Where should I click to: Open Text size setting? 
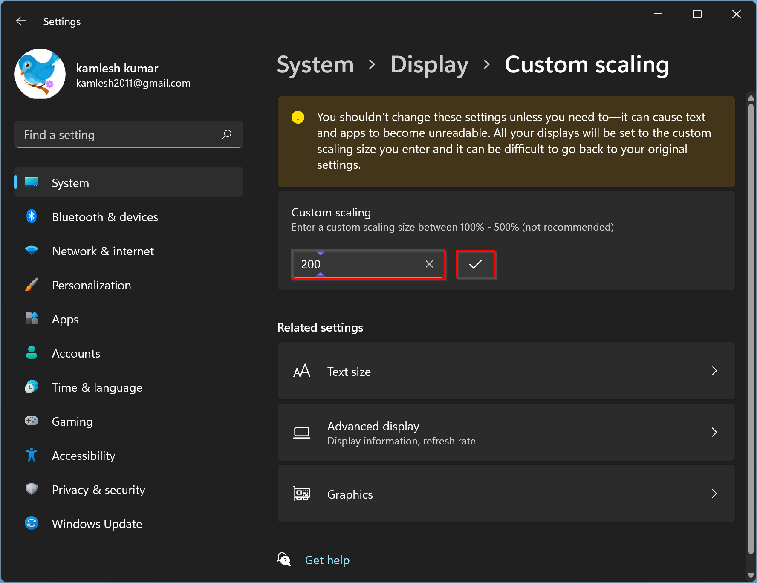506,371
